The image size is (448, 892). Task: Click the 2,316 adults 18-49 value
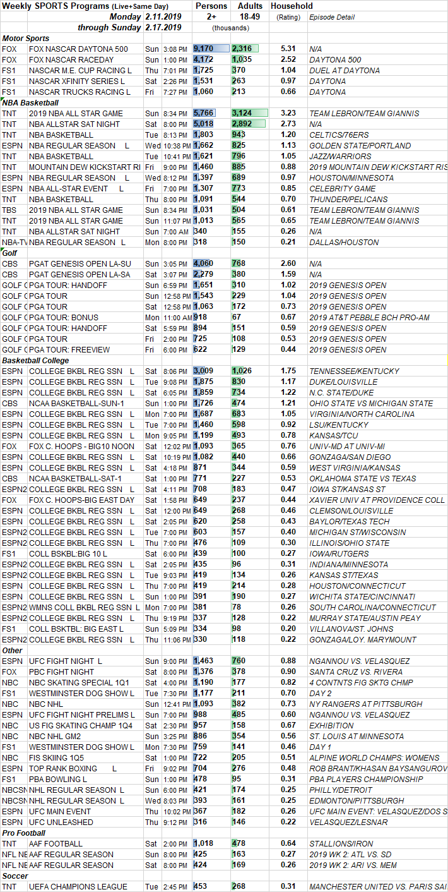coord(249,49)
